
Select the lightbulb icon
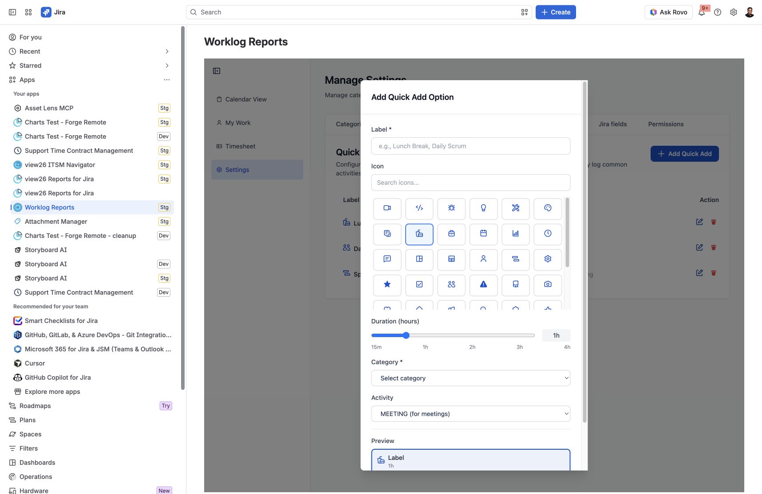click(483, 208)
